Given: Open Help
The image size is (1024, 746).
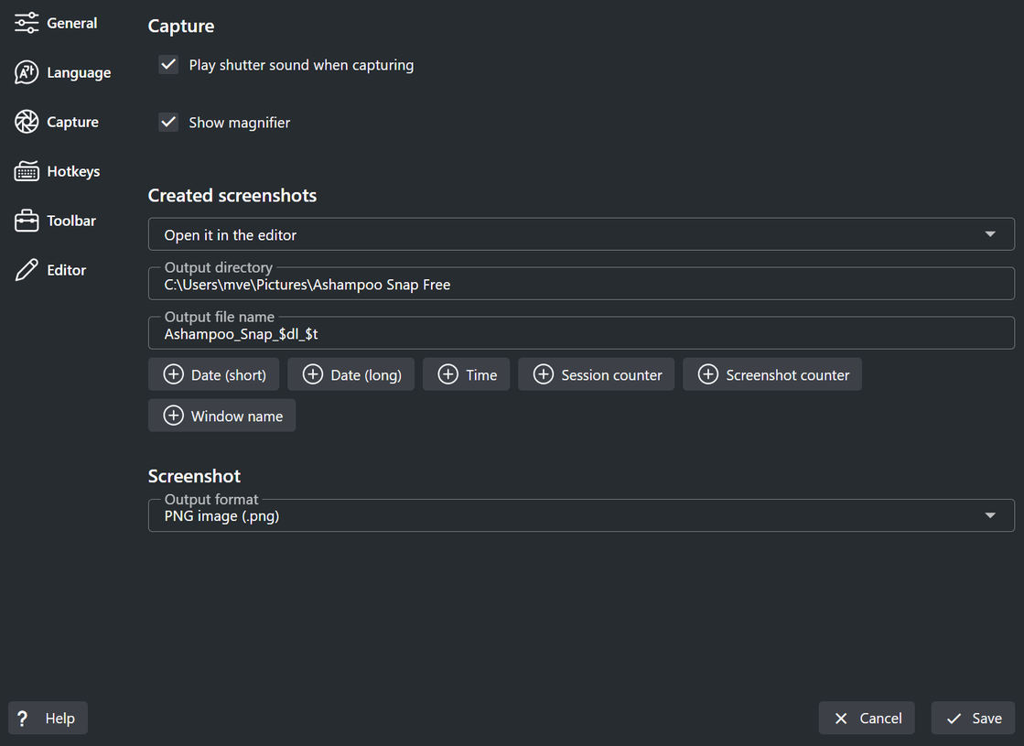Looking at the screenshot, I should (x=48, y=718).
